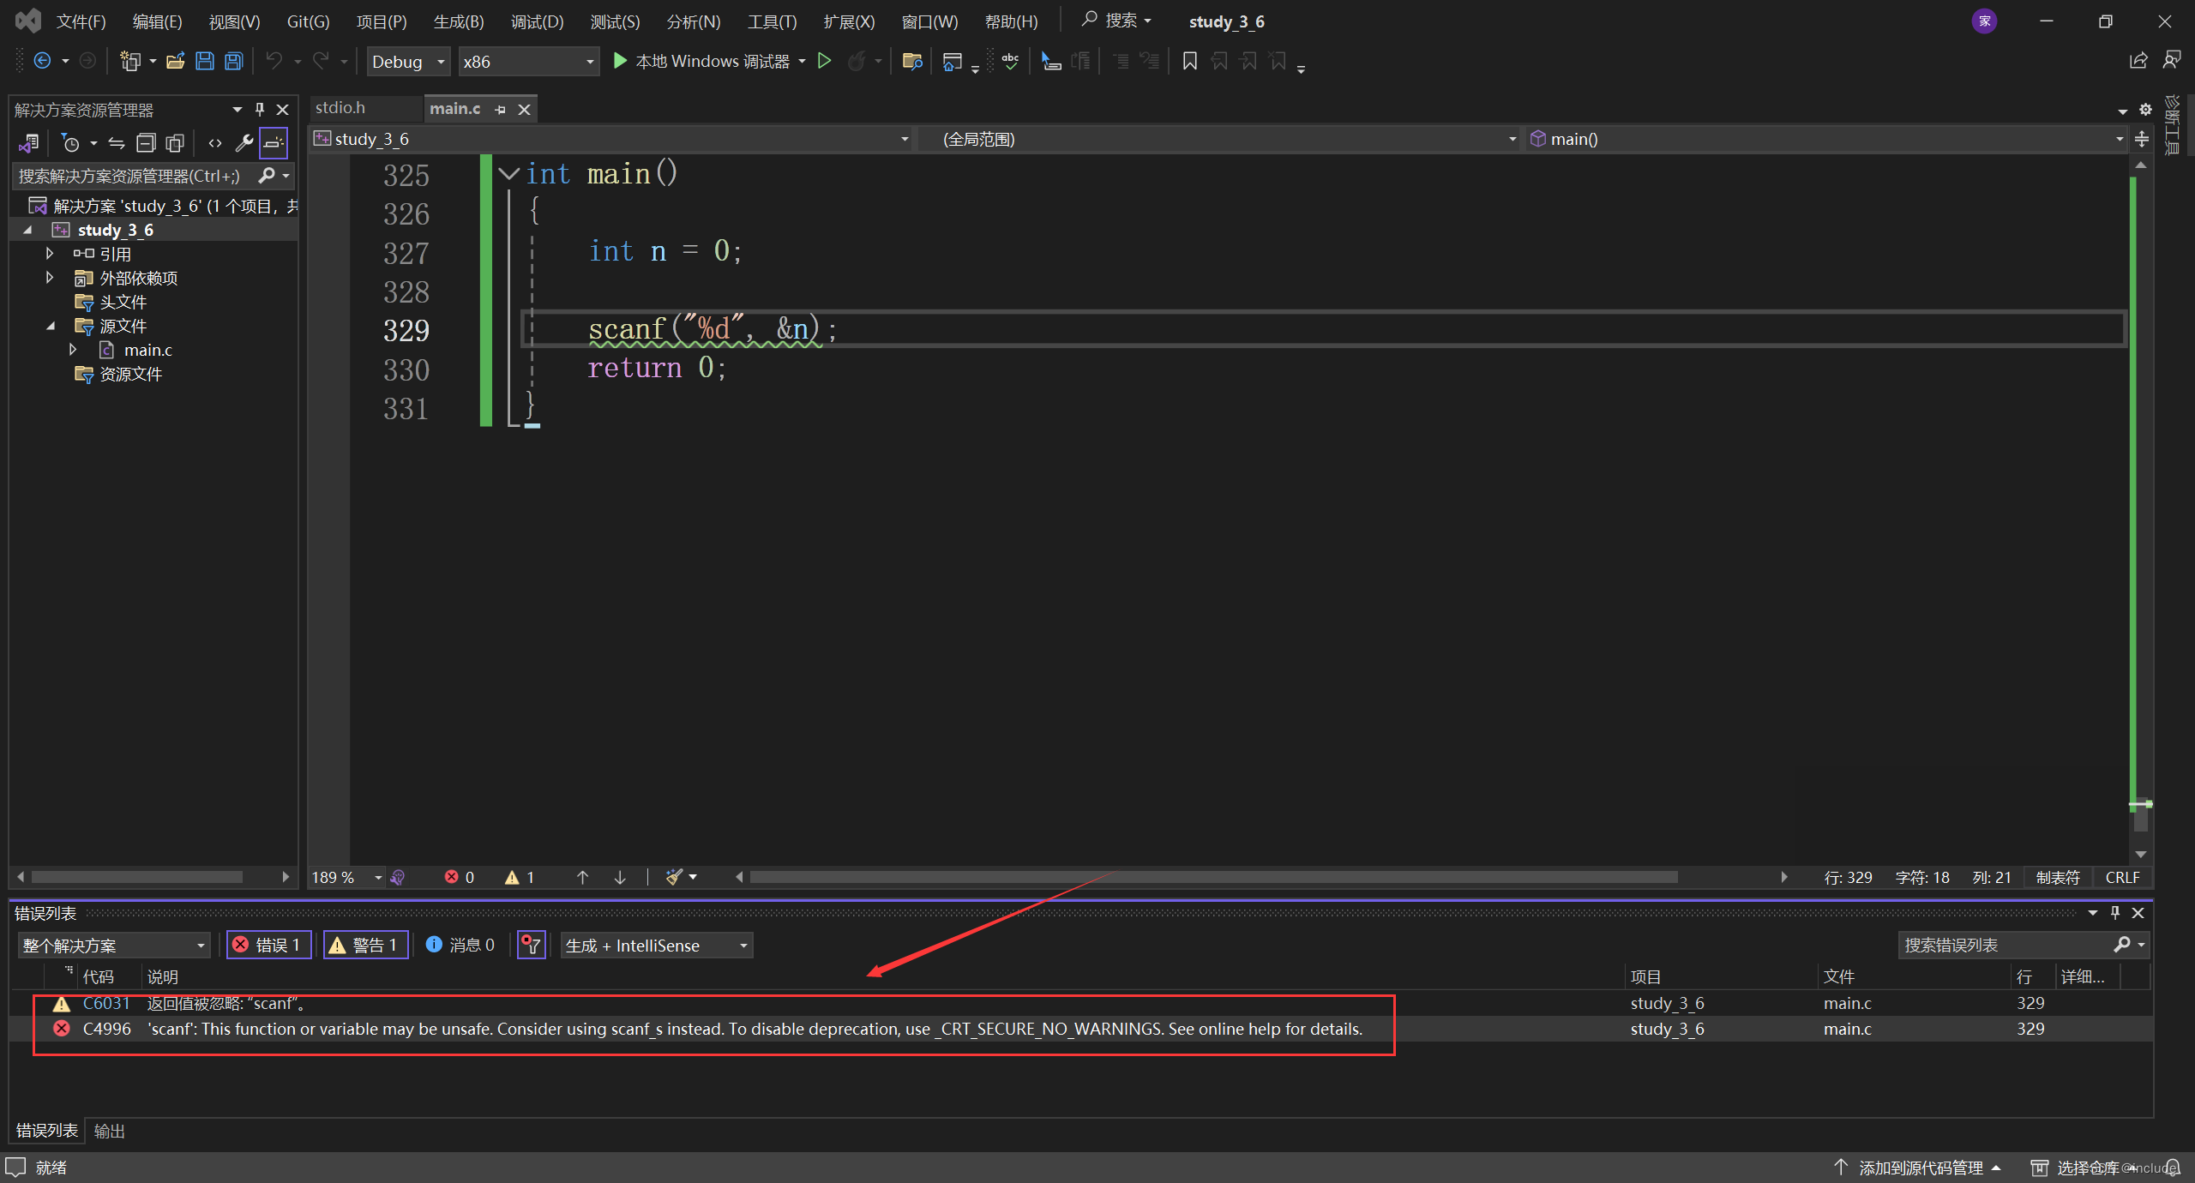Click the Redo toolbar icon
The image size is (2195, 1183).
coord(321,61)
